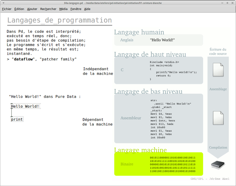Screen dimensions: 236x186
Task: Open the Ajouter menu
Action: [x=32, y=9]
